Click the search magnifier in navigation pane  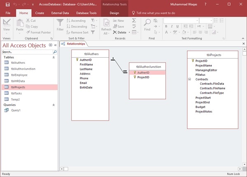click(55, 52)
